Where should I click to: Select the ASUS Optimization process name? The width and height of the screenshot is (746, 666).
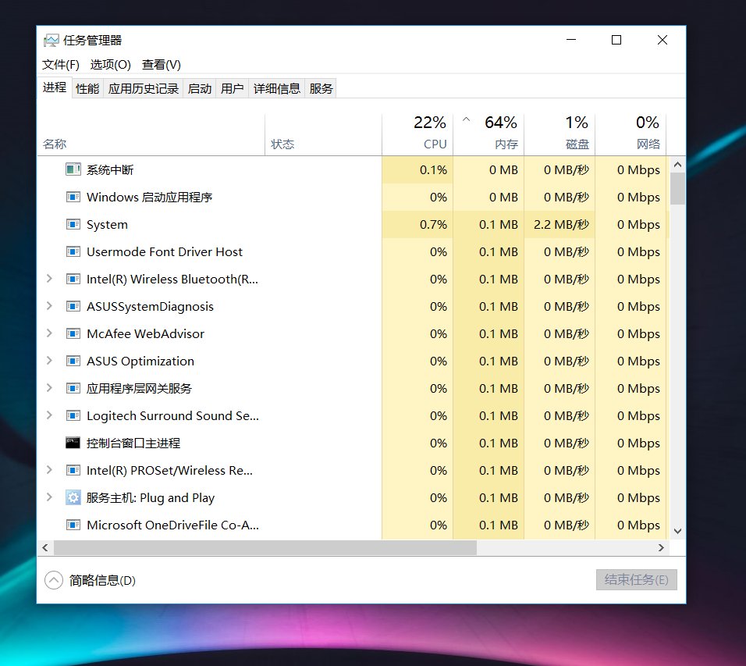point(140,361)
